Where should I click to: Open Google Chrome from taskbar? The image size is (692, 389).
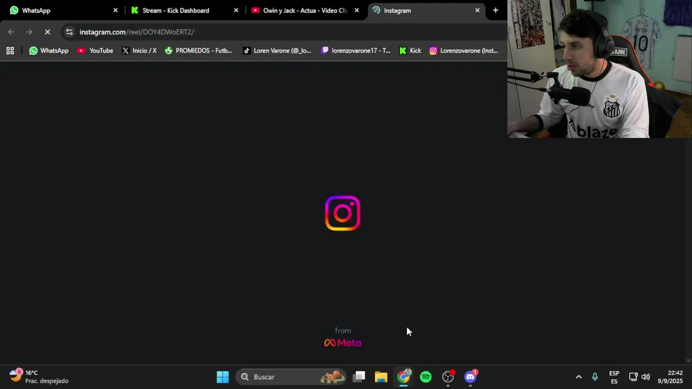[404, 377]
